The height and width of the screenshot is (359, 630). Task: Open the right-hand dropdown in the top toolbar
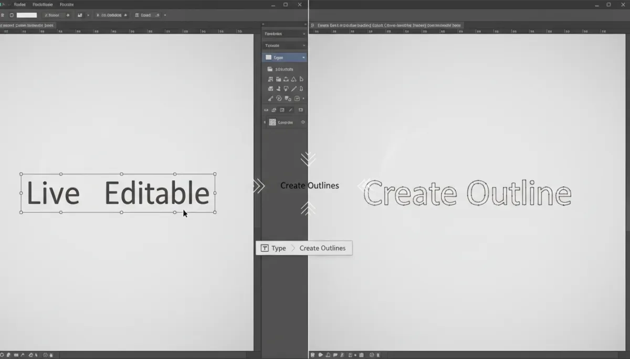click(x=165, y=15)
